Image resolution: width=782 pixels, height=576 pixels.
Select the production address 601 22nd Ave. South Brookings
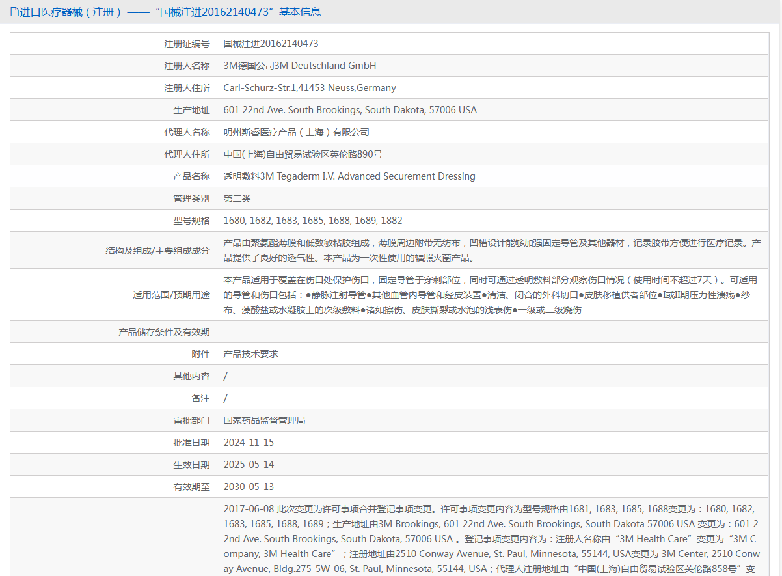click(x=350, y=110)
